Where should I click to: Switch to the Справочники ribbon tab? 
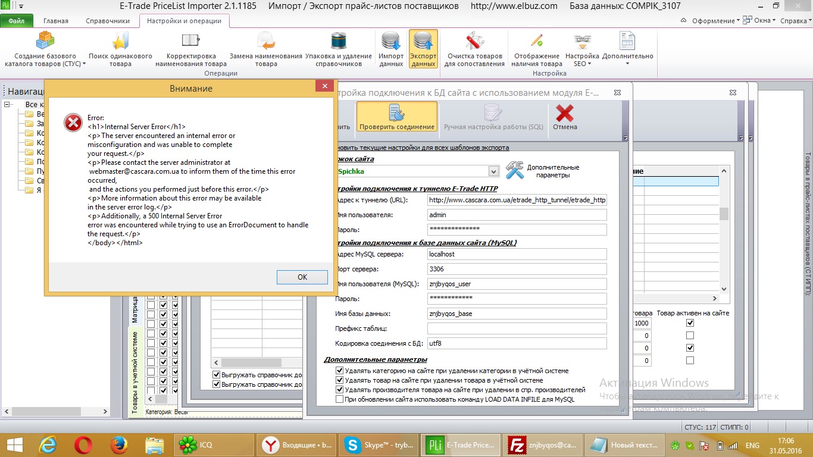tap(108, 21)
